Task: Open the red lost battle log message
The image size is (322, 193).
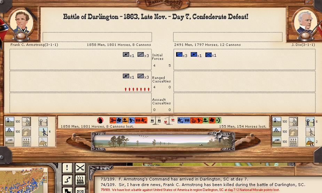Action: pyautogui.click(x=190, y=190)
